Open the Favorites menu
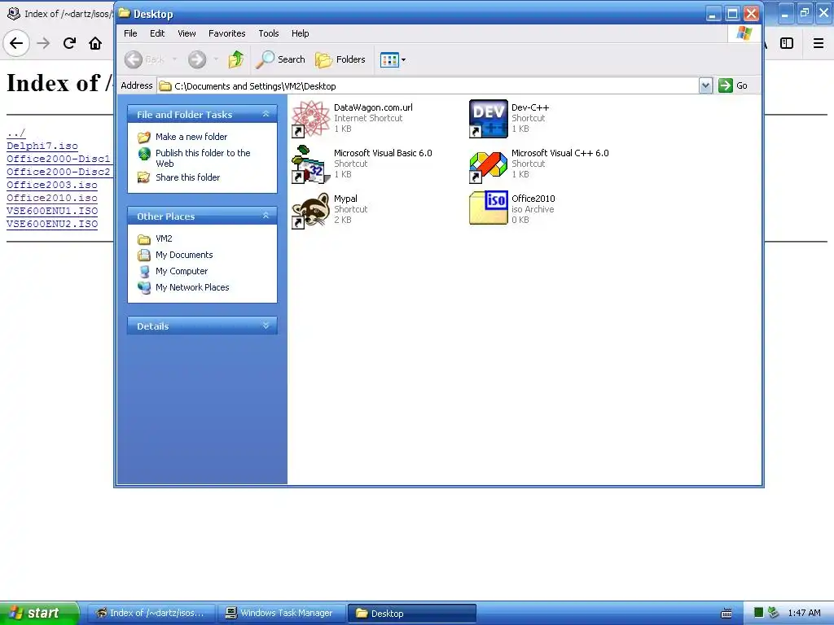Viewport: 834px width, 625px height. click(x=226, y=33)
